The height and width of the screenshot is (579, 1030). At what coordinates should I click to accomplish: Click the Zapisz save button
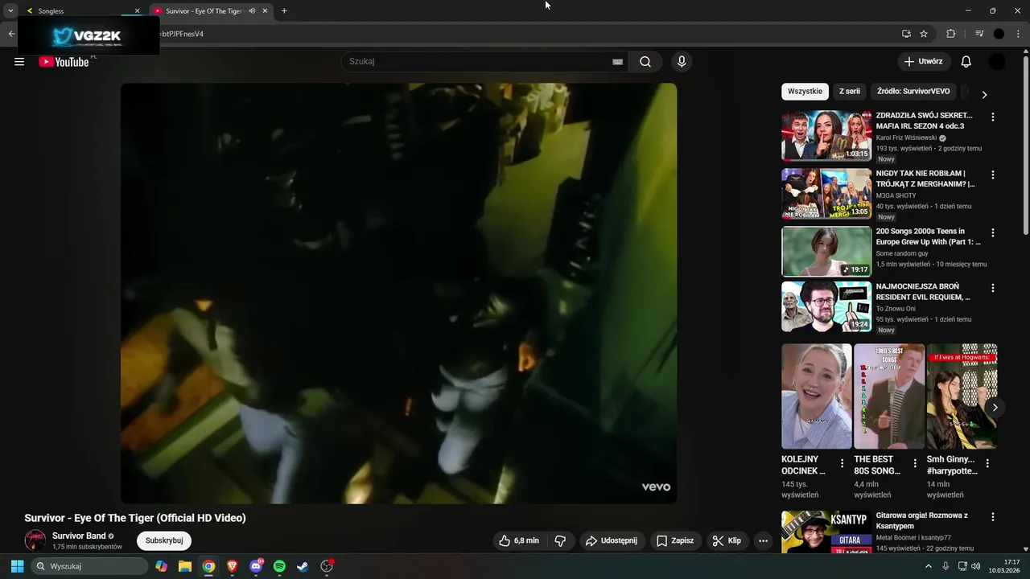tap(674, 541)
